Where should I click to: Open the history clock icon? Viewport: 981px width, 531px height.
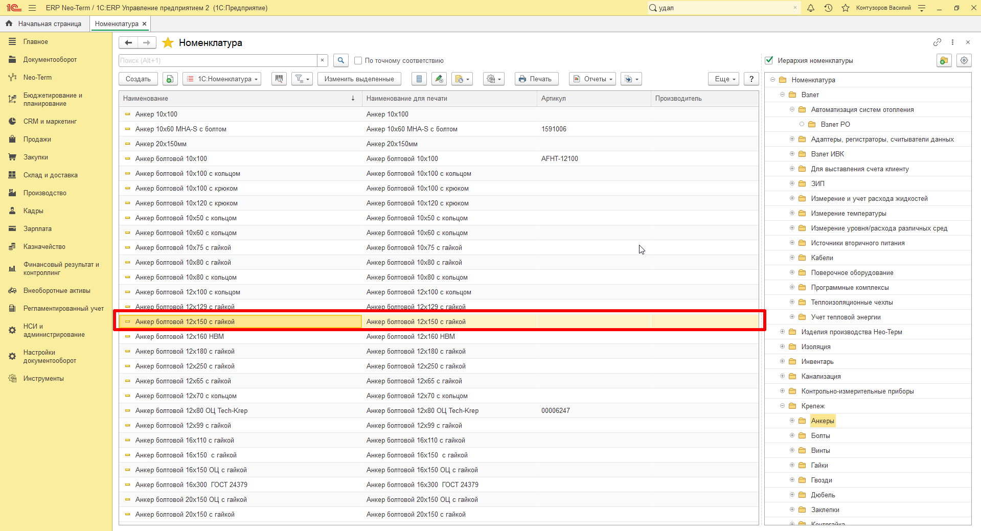point(828,8)
